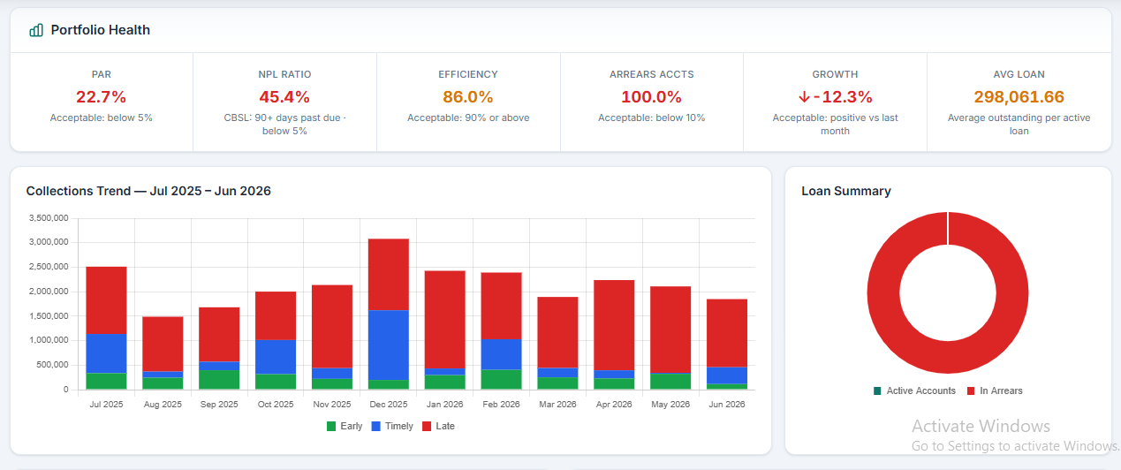Click the NPL Ratio value 45.4%

[284, 97]
